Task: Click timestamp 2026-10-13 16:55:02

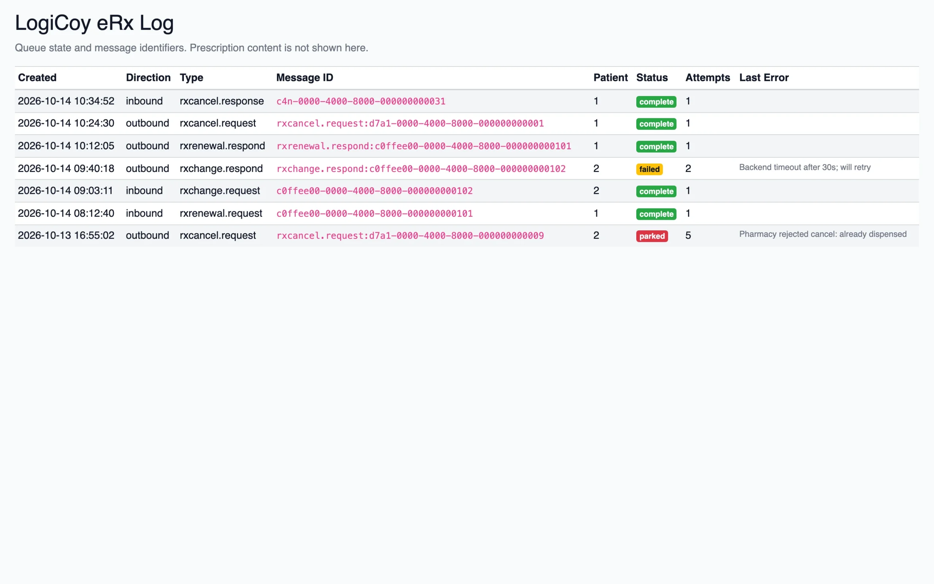Action: tap(66, 236)
